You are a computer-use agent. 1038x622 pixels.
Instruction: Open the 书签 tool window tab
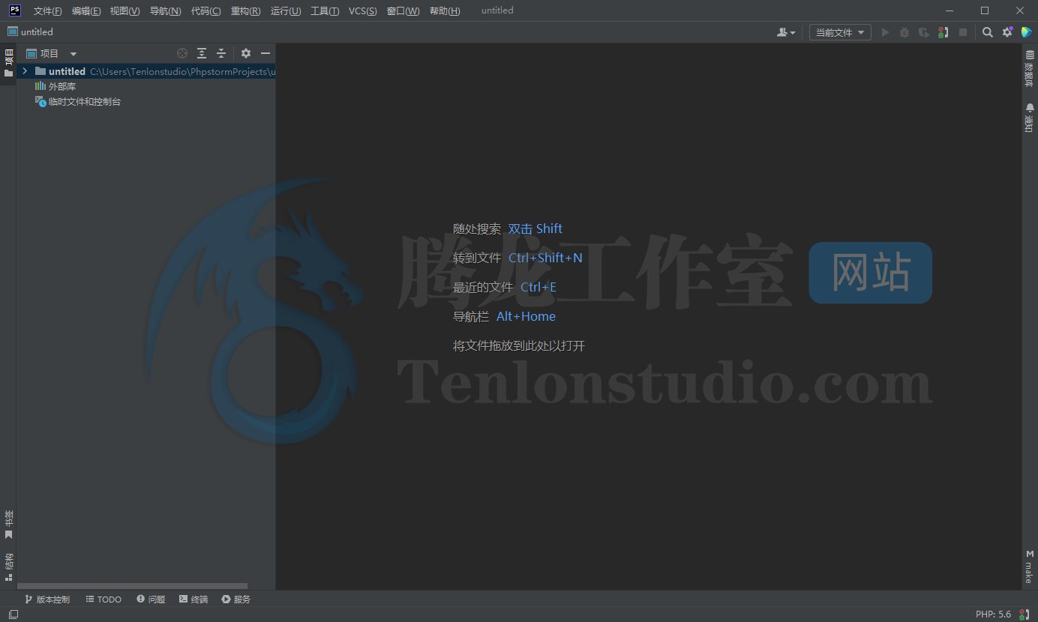(8, 525)
